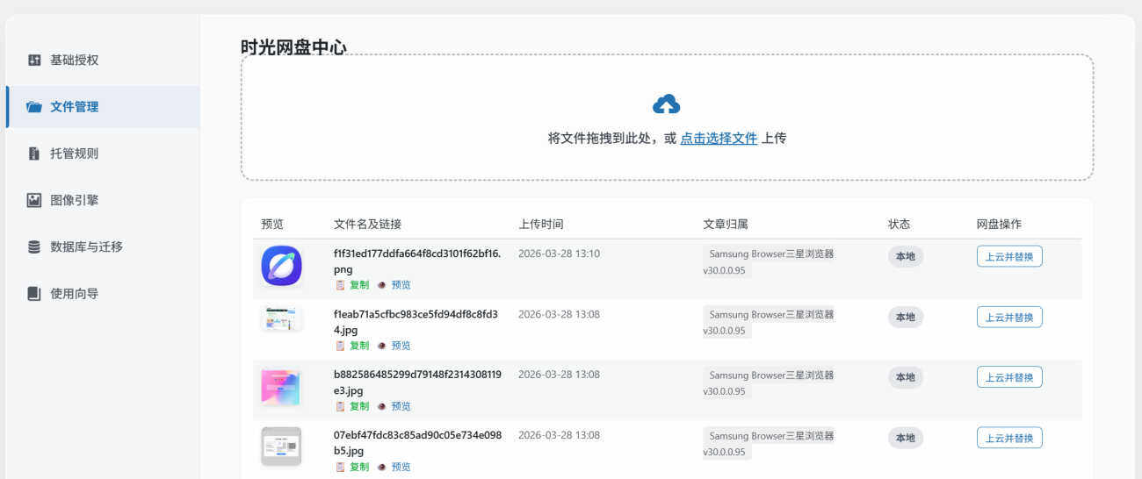
Task: Open 基础授权 in the sidebar
Action: pyautogui.click(x=74, y=61)
